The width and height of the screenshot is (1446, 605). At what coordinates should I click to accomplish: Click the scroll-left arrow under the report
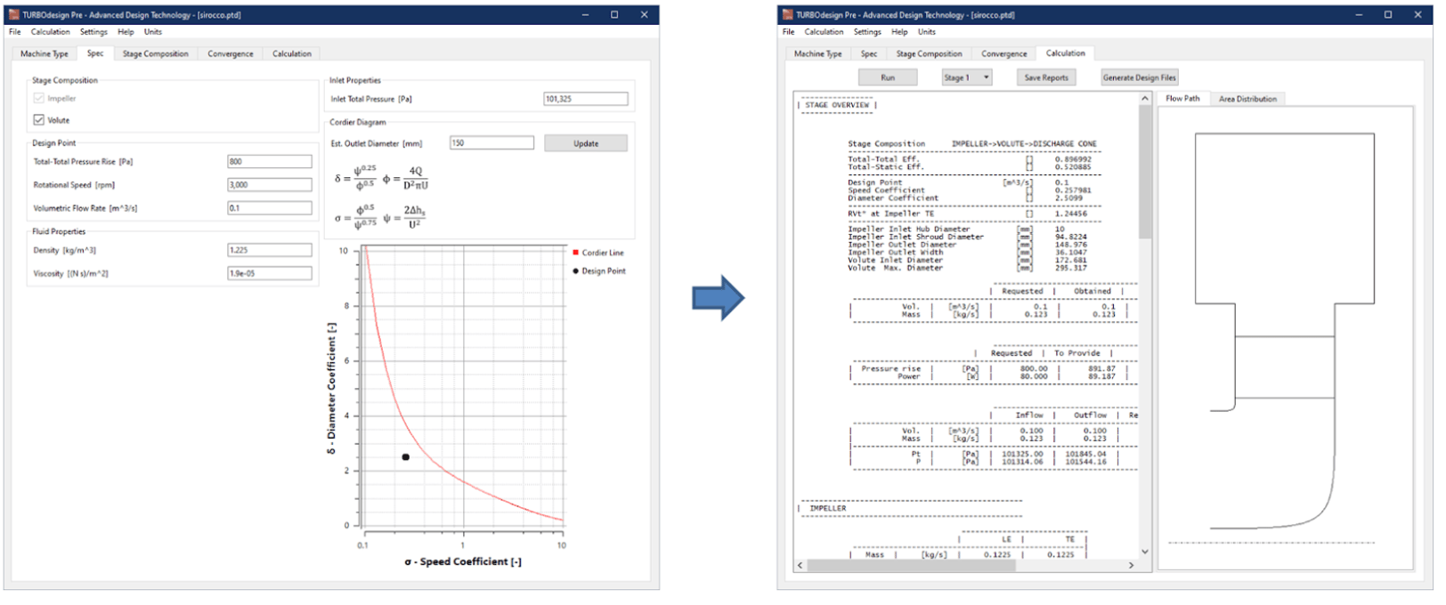800,565
